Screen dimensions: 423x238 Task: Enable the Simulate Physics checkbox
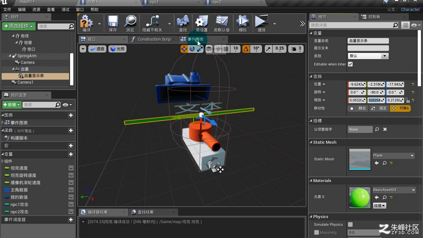(350, 224)
